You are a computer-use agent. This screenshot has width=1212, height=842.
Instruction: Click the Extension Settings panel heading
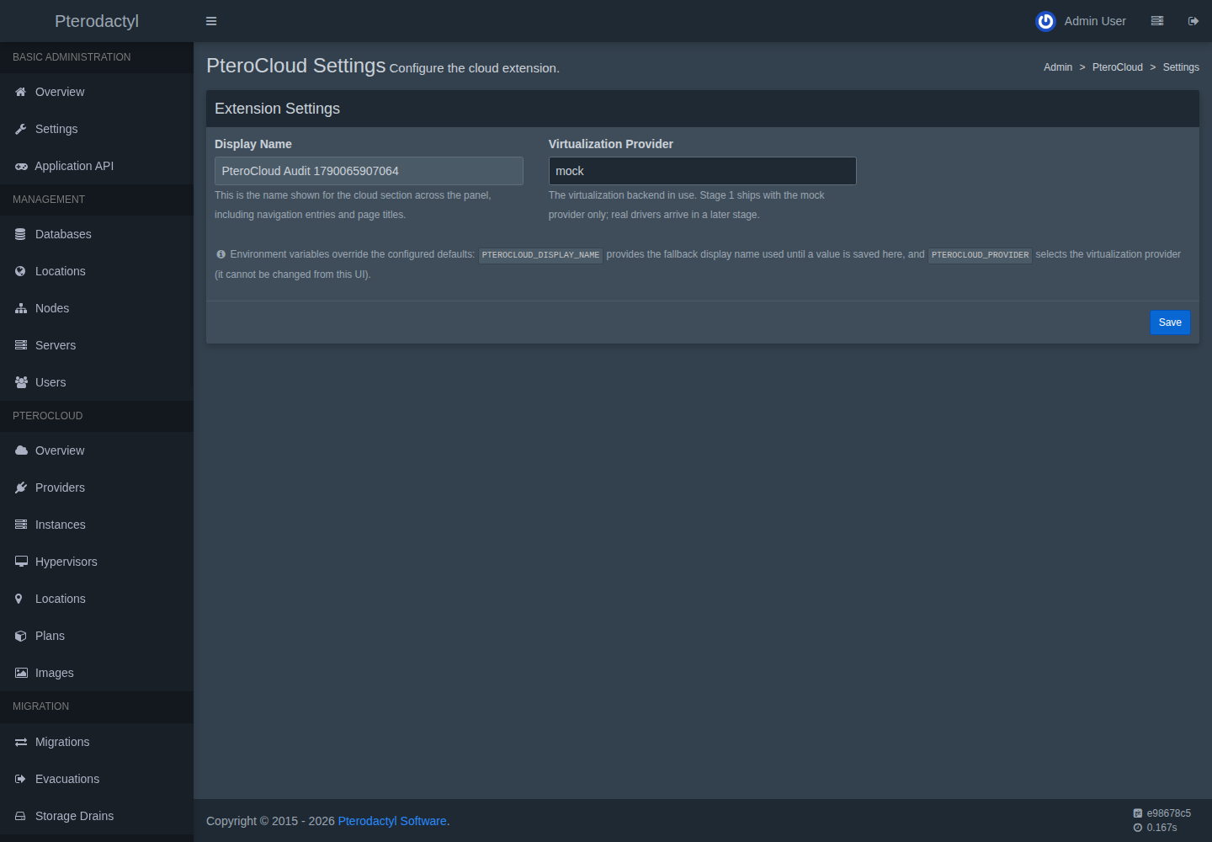point(278,109)
